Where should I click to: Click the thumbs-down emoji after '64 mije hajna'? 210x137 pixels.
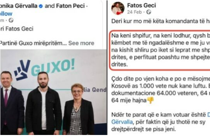pyautogui.click(x=150, y=100)
